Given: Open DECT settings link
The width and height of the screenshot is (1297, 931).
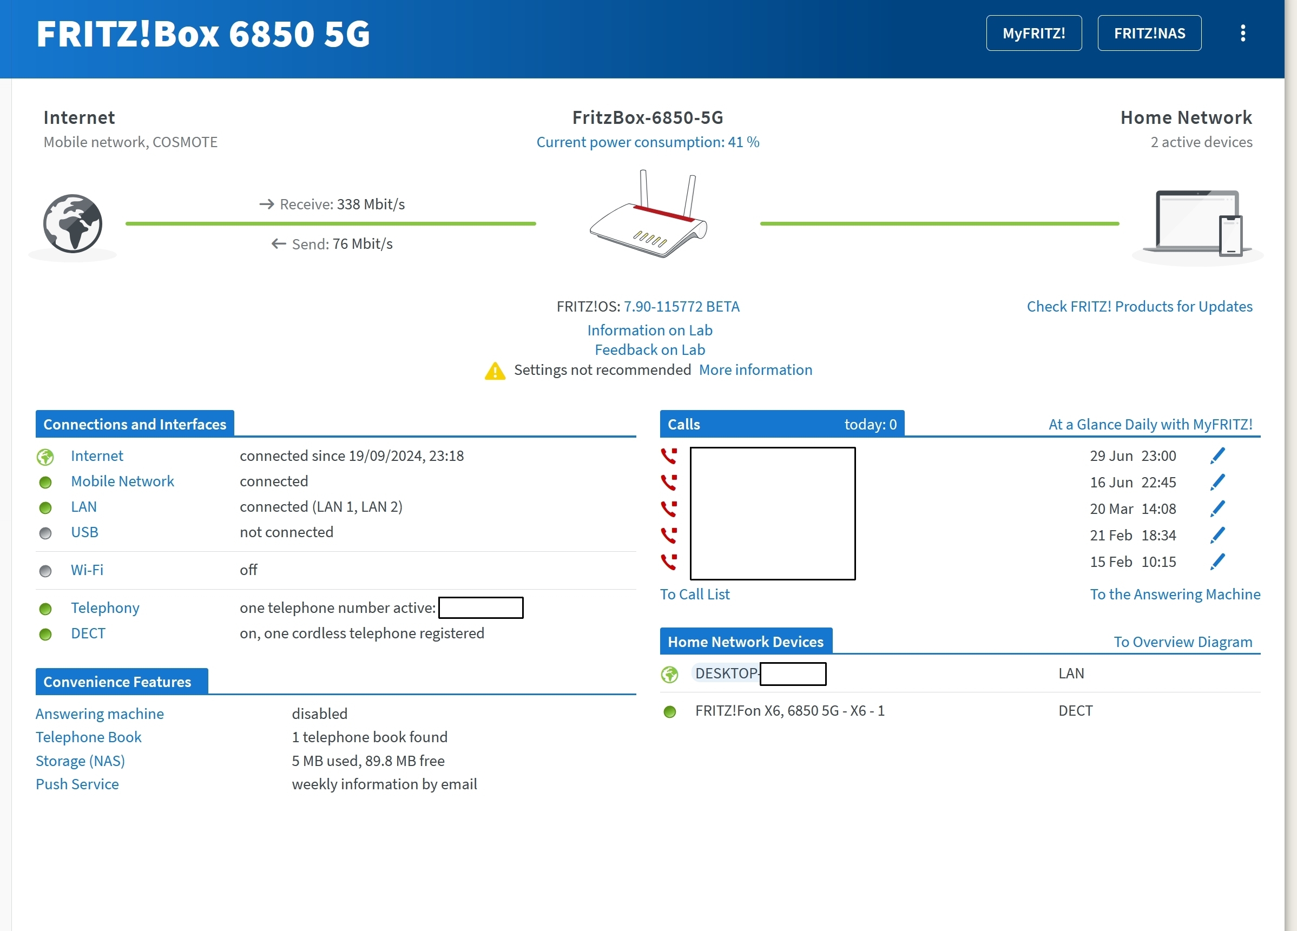Looking at the screenshot, I should [88, 633].
